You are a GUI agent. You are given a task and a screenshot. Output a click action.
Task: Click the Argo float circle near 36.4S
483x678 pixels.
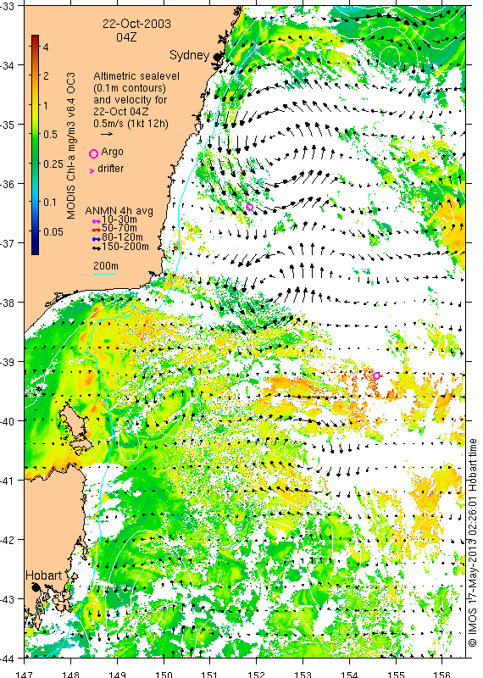(249, 207)
